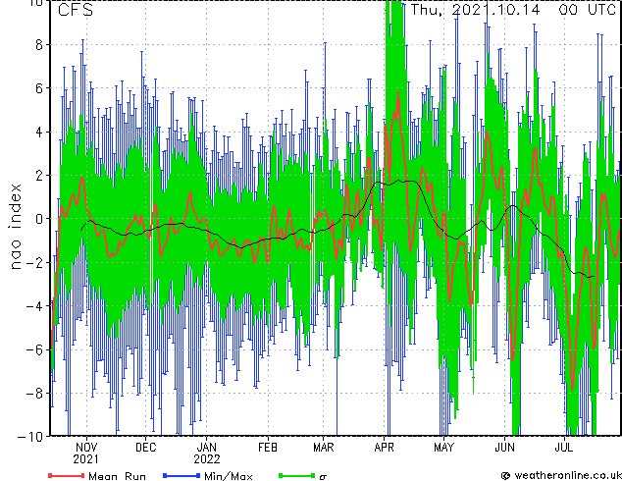Image resolution: width=622 pixels, height=481 pixels.
Task: Click the year label 2022
Action: [207, 459]
